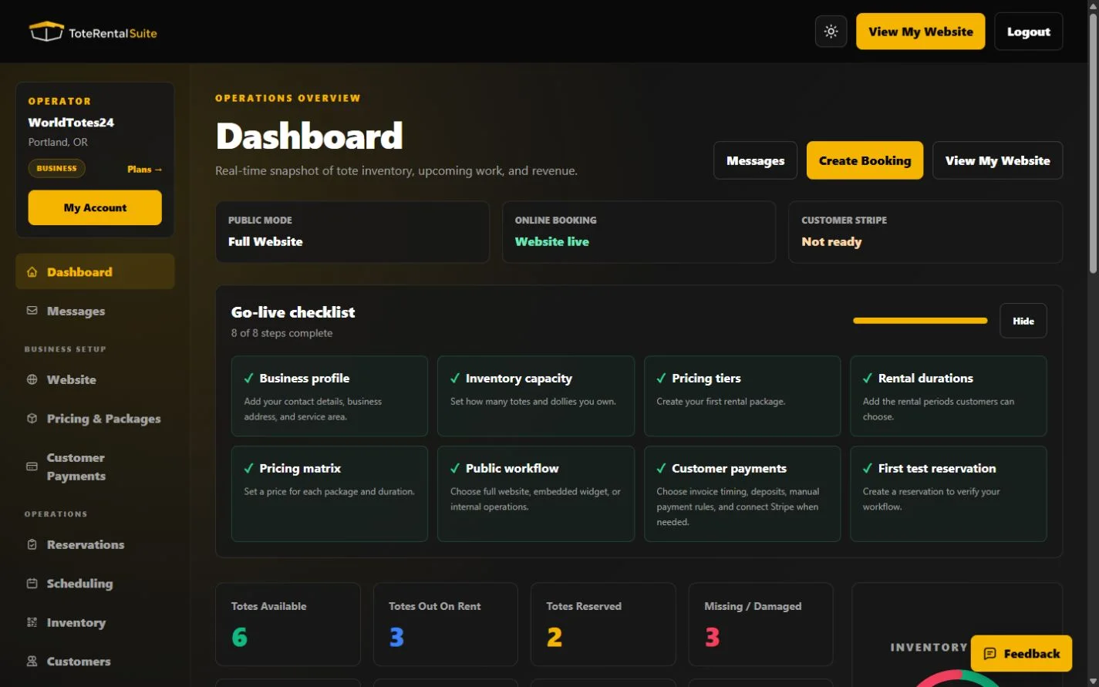The image size is (1099, 687).
Task: Click the Public workflow checkmark icon
Action: (455, 469)
